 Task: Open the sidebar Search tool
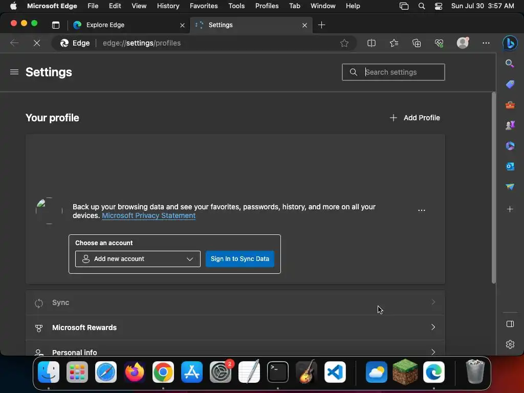click(x=510, y=63)
